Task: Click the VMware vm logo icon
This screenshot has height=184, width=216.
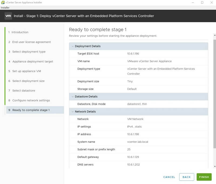Action: pos(8,16)
